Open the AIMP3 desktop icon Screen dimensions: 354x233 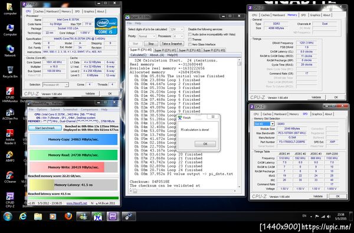click(10, 156)
